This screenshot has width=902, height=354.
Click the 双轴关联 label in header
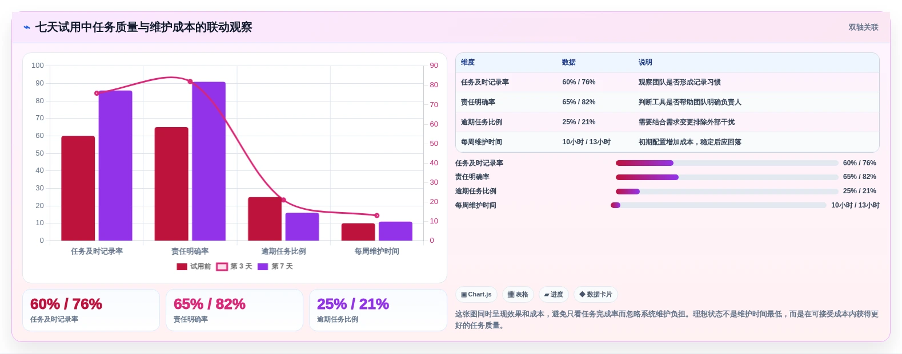pos(863,27)
